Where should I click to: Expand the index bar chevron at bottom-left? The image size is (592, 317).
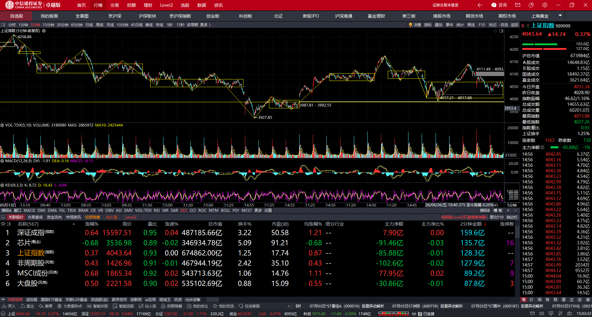[x=3, y=314]
